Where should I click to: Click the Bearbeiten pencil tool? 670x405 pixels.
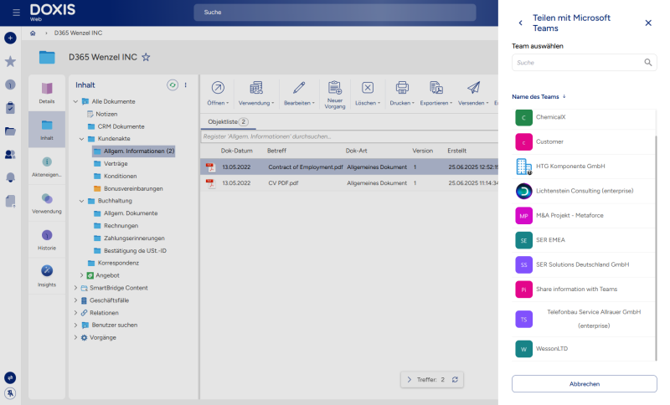pos(299,93)
